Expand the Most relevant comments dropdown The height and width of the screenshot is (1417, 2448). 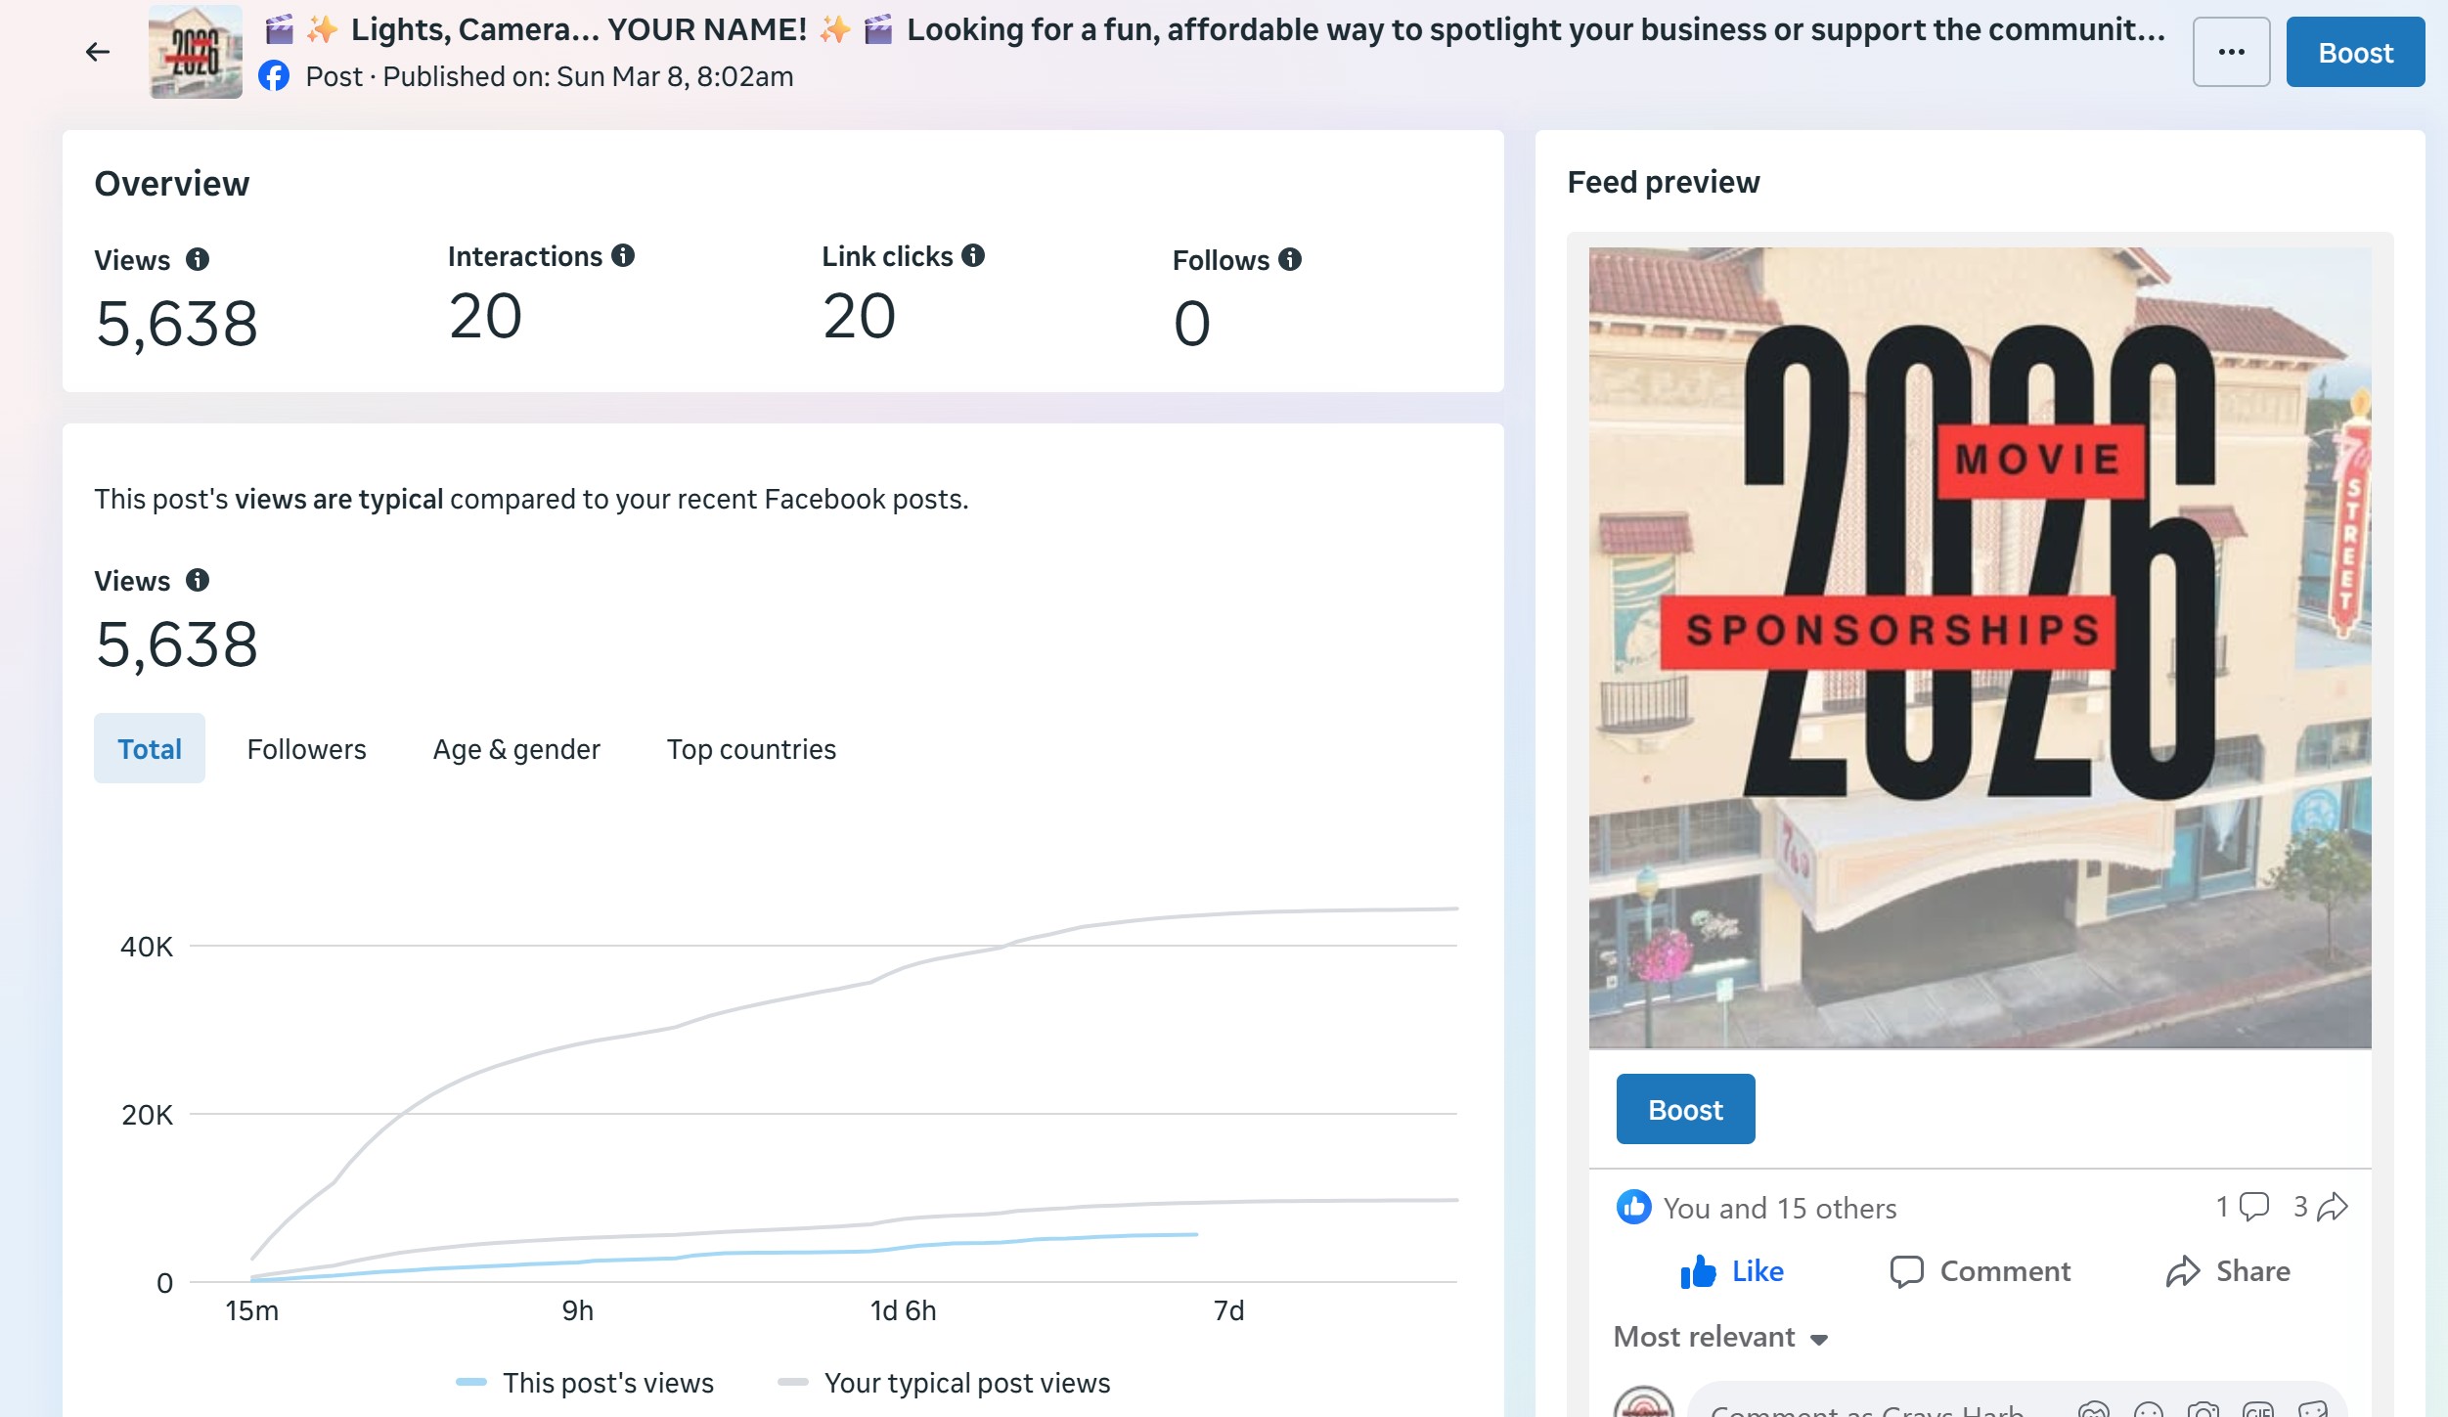point(1719,1337)
